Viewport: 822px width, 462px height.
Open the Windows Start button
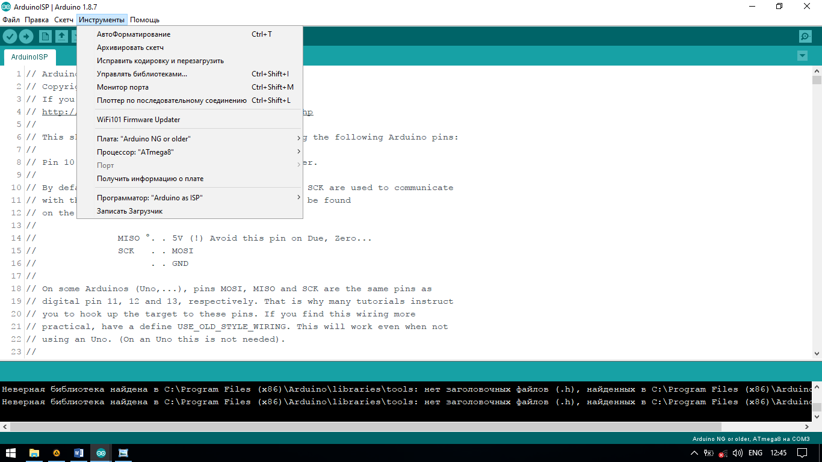coord(11,453)
